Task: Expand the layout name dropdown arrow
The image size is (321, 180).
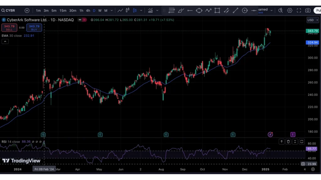Action: [x=271, y=11]
